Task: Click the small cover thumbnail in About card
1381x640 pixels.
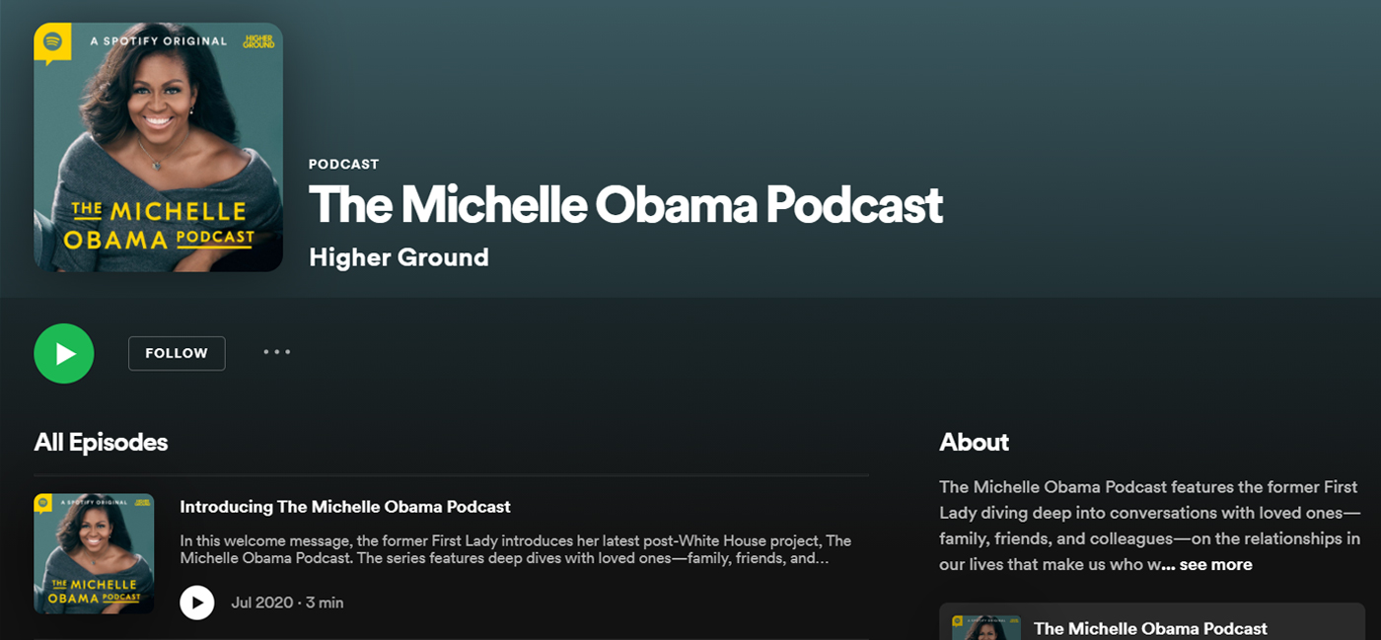Action: (x=986, y=627)
